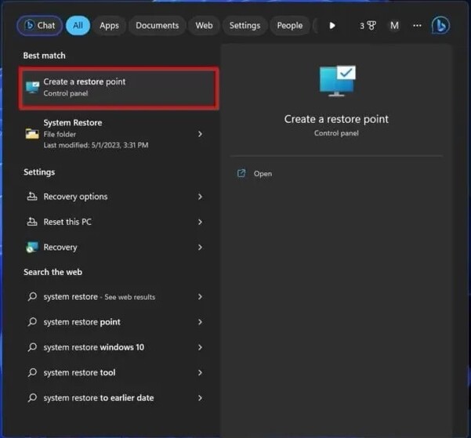Image resolution: width=471 pixels, height=438 pixels.
Task: Open the System Restore file folder result
Action: (119, 134)
